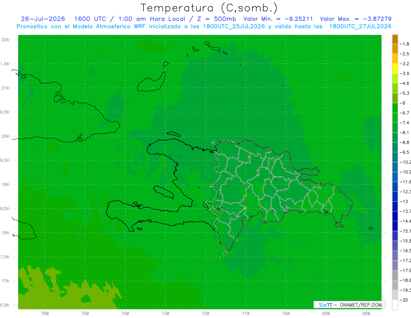The width and height of the screenshot is (411, 318).
Task: Click the '-3.2' colorbar value
Action: coord(404,64)
